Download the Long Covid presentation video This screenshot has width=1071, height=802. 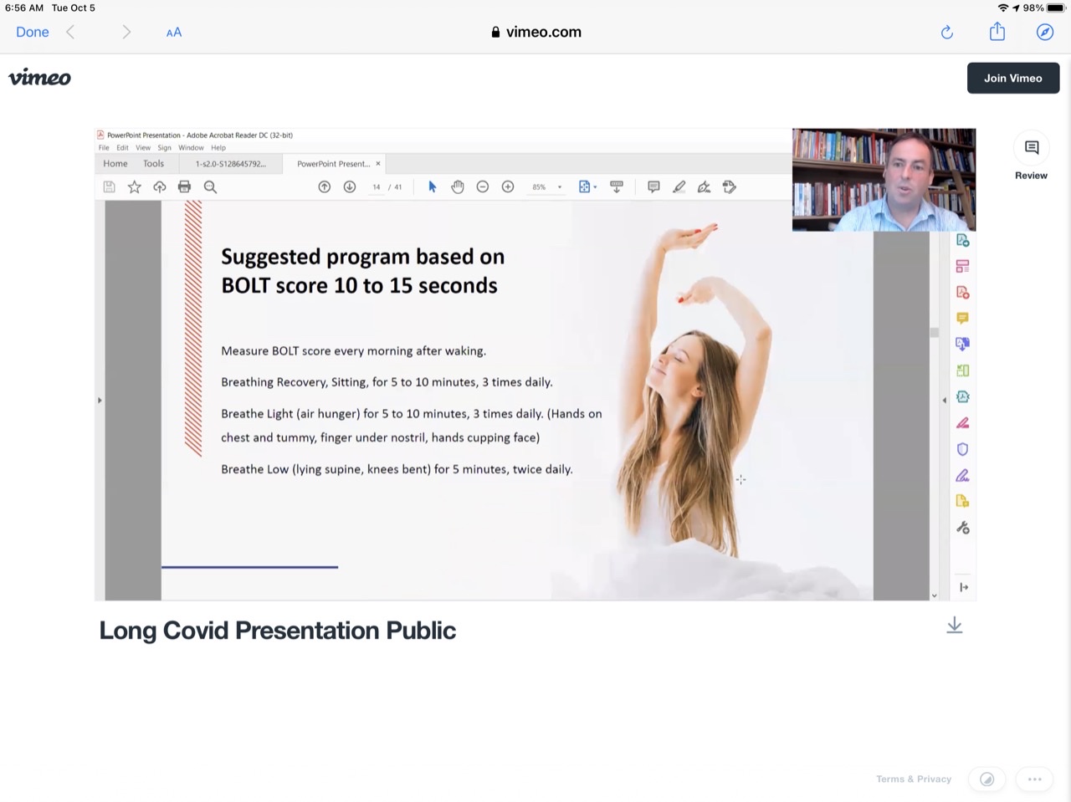(954, 626)
